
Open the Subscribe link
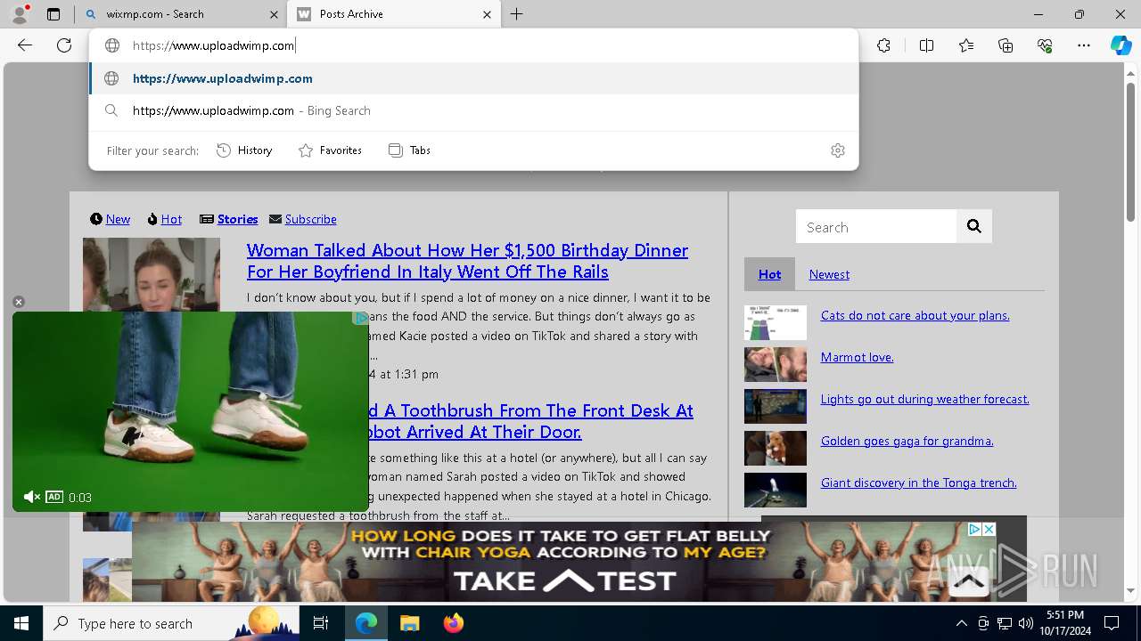[310, 219]
